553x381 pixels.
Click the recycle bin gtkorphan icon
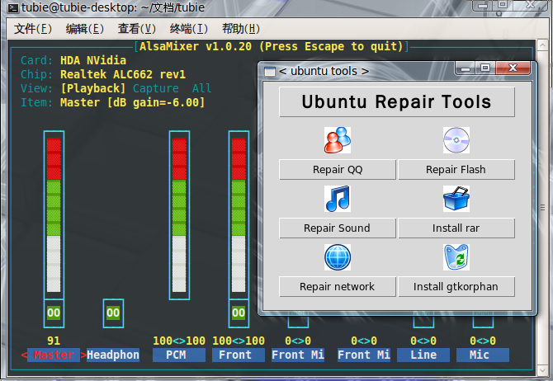pos(456,257)
